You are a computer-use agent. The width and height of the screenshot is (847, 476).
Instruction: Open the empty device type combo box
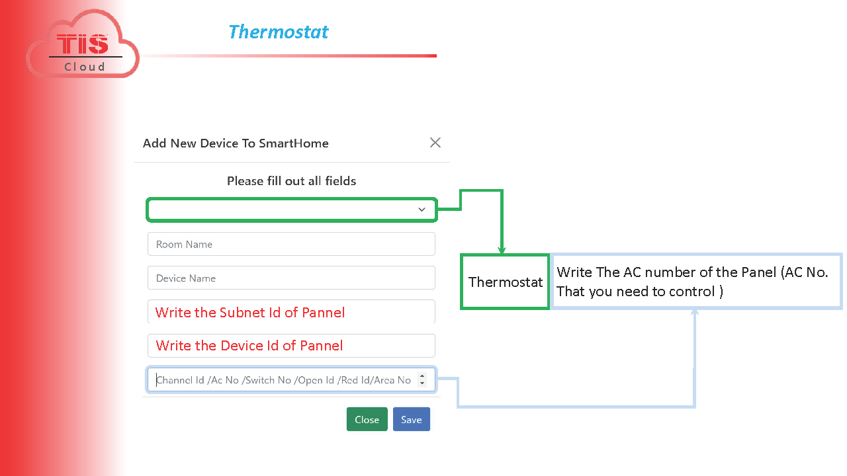[291, 210]
